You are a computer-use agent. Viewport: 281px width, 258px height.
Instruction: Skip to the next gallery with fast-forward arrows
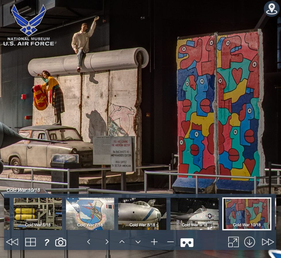tap(268, 242)
